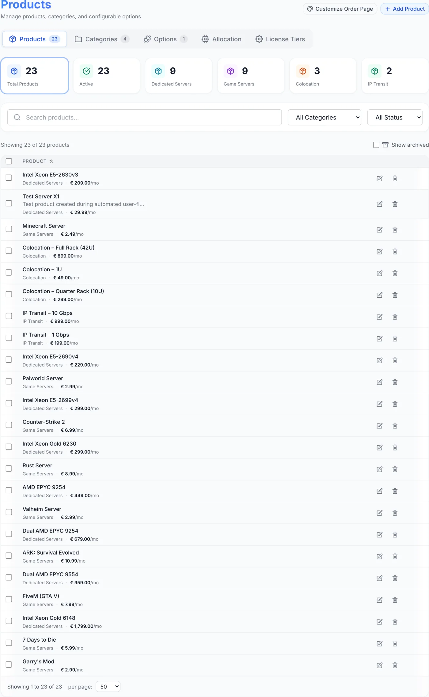Edit the Counter-Strike 2 product

(379, 426)
